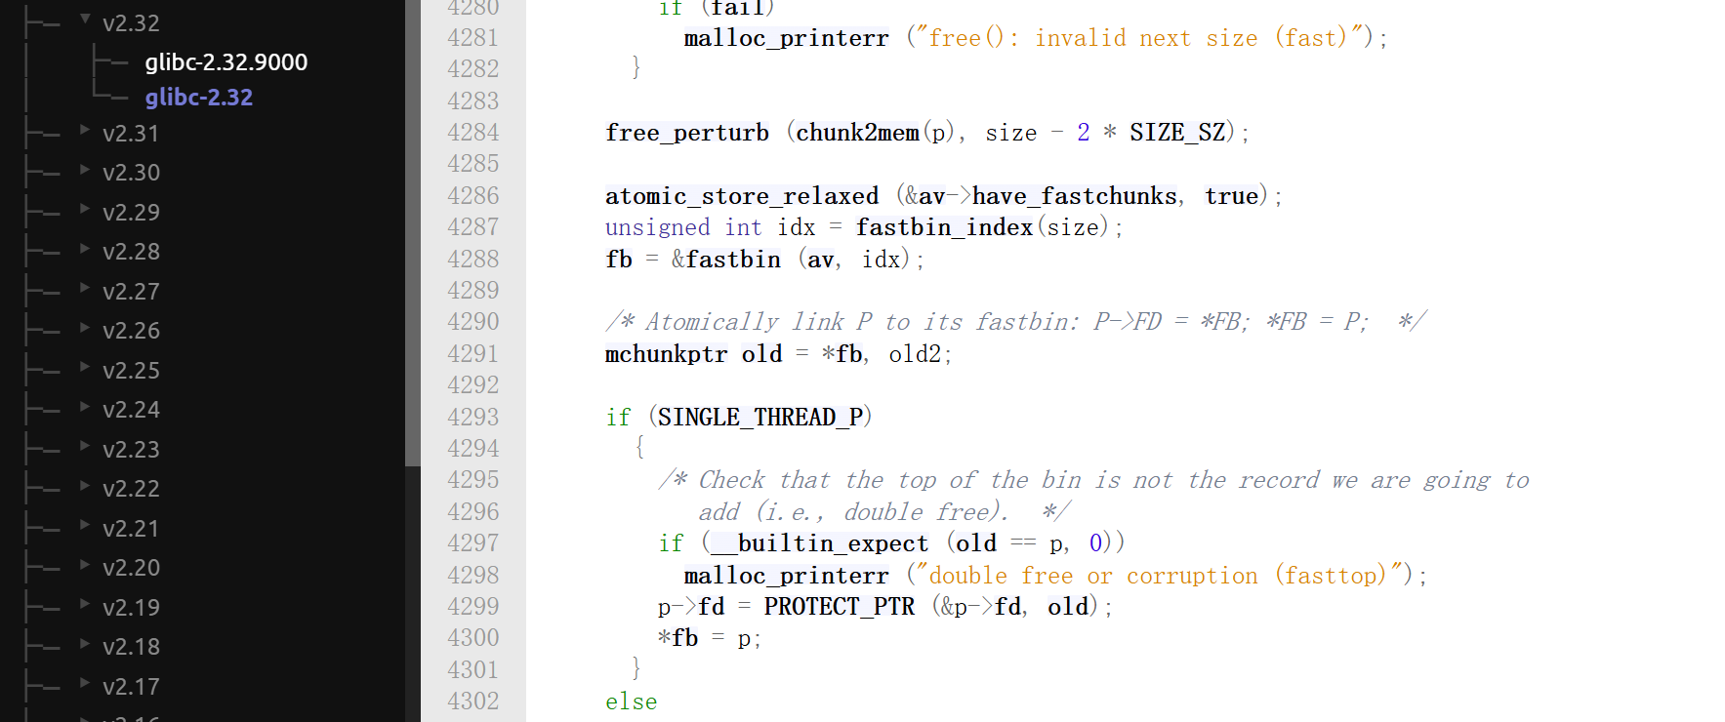Select the v2.28 tree label
1725x722 pixels.
point(131,252)
